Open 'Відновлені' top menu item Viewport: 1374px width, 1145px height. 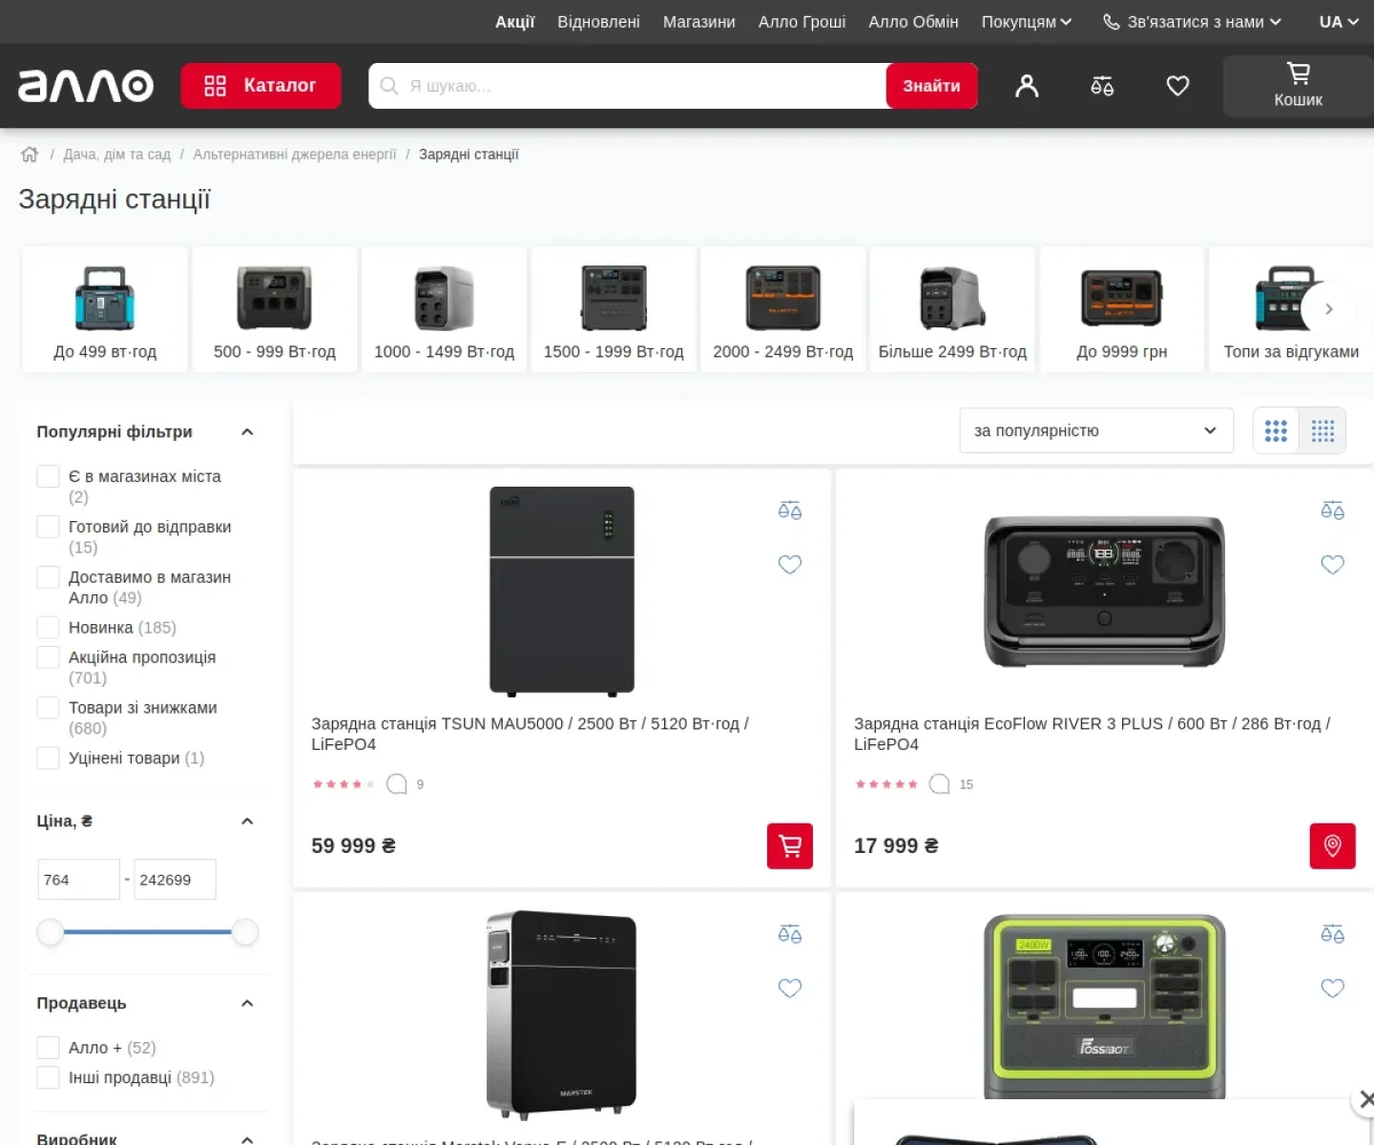pos(599,22)
